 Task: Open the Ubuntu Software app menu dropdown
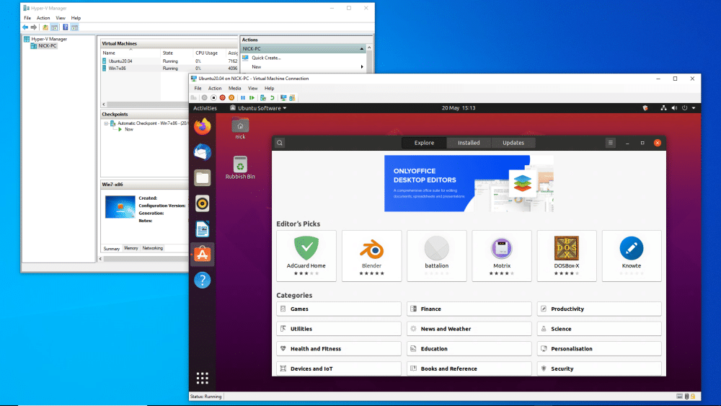pyautogui.click(x=257, y=108)
